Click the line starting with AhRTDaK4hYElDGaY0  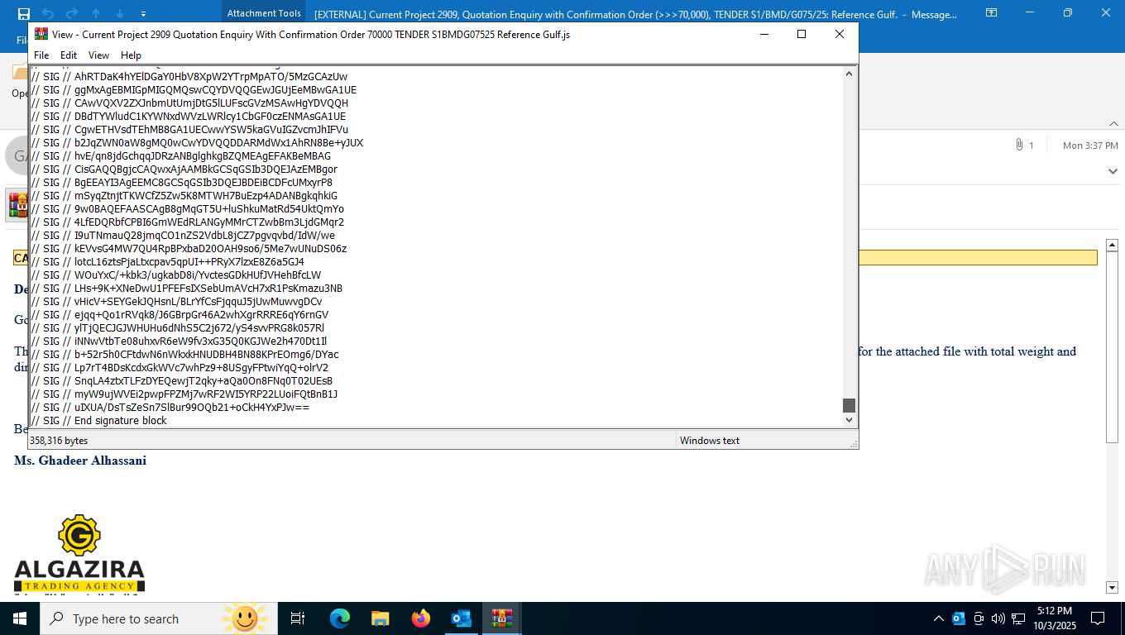coord(189,77)
